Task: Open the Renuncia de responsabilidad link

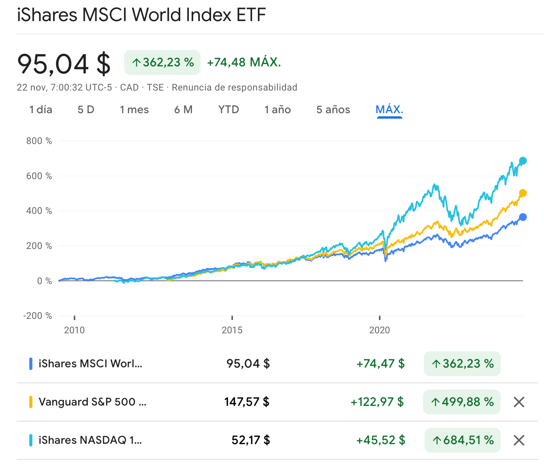Action: pos(235,87)
